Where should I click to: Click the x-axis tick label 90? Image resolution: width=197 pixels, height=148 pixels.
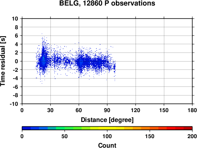(107, 110)
